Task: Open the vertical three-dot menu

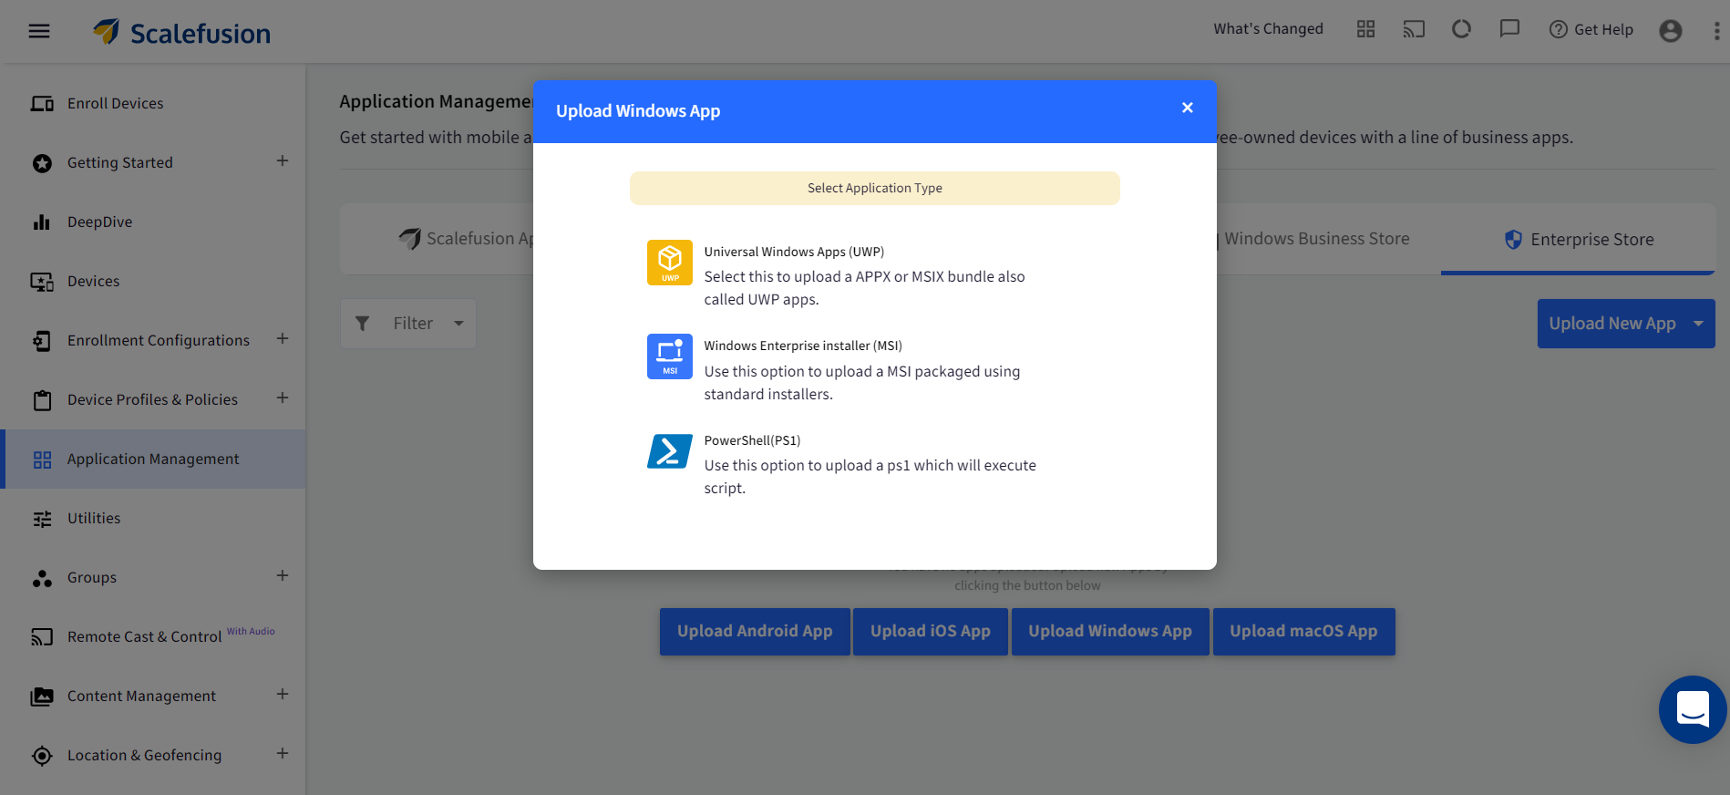Action: point(1716,31)
